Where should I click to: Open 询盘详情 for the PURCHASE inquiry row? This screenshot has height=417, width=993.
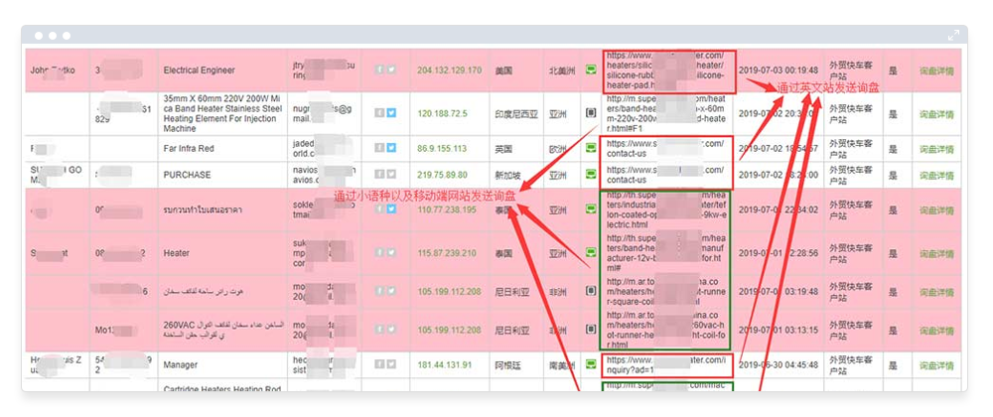935,175
